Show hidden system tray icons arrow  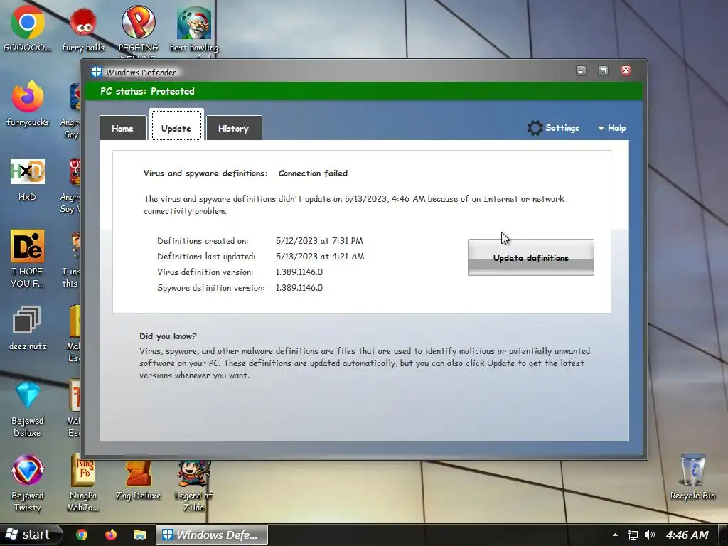[x=615, y=535]
